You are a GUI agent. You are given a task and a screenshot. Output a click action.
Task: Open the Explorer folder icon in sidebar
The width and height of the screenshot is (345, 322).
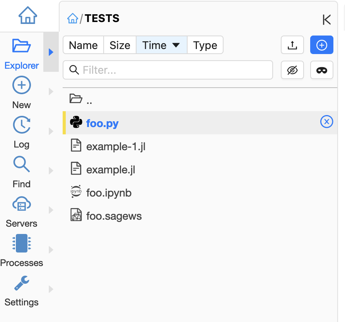click(x=22, y=46)
